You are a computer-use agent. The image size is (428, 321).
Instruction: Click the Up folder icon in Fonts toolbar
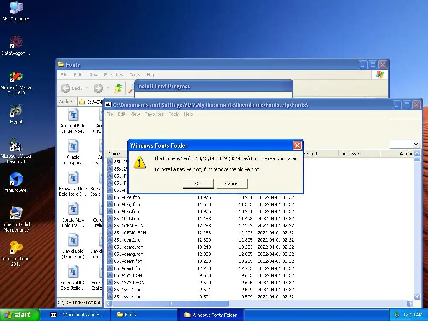pos(118,88)
